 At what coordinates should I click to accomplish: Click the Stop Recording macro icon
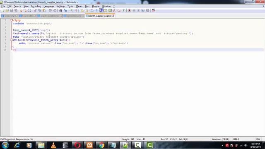134,10
